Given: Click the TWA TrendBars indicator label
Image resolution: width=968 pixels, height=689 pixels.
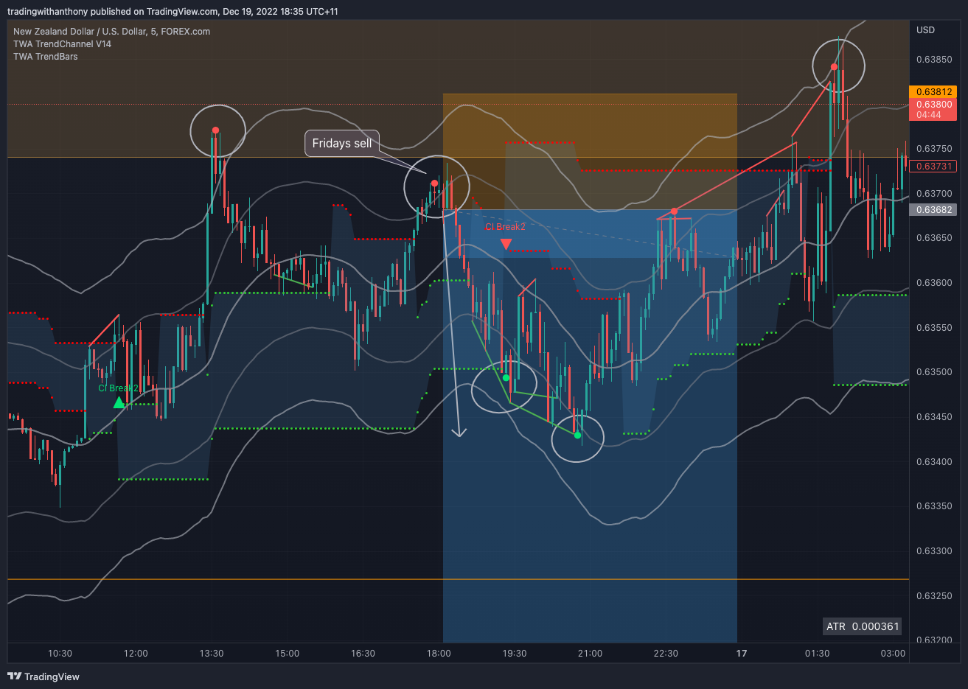Looking at the screenshot, I should pyautogui.click(x=45, y=57).
